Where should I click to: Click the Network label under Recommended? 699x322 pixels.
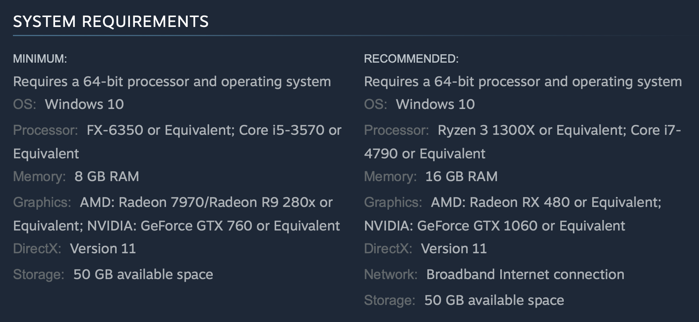point(391,275)
